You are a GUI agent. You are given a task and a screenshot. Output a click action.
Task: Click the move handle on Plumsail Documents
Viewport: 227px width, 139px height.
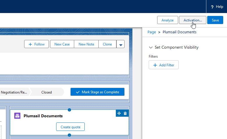pyautogui.click(x=119, y=113)
